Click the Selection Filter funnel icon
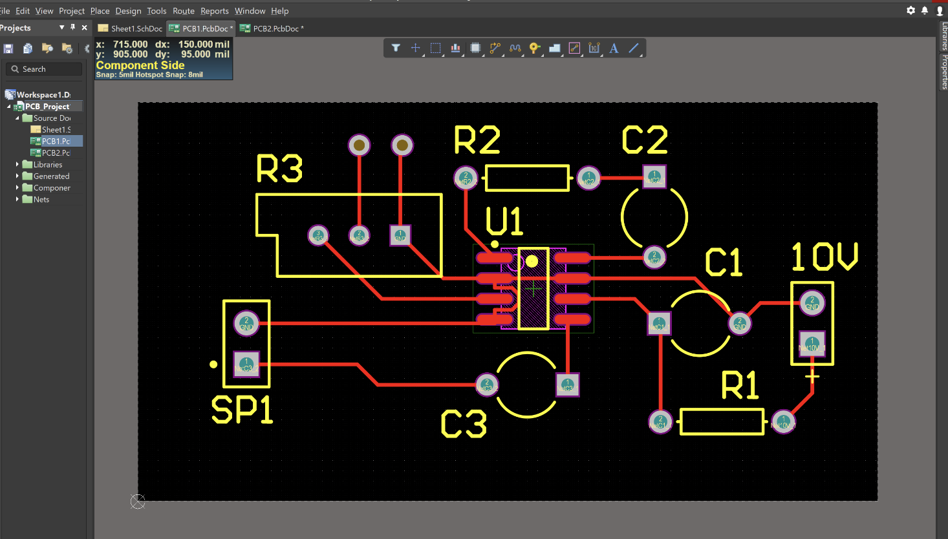The width and height of the screenshot is (948, 539). [x=396, y=48]
